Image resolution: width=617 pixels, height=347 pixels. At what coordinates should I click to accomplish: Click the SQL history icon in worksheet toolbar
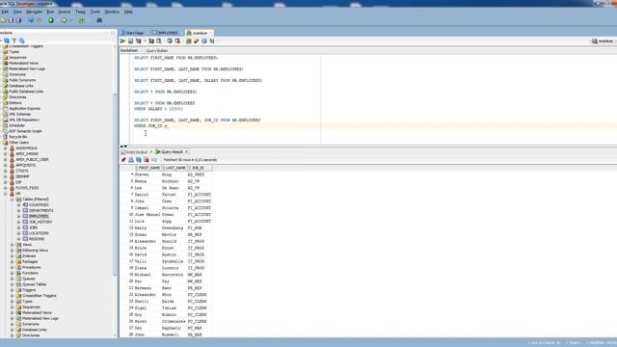(x=204, y=40)
